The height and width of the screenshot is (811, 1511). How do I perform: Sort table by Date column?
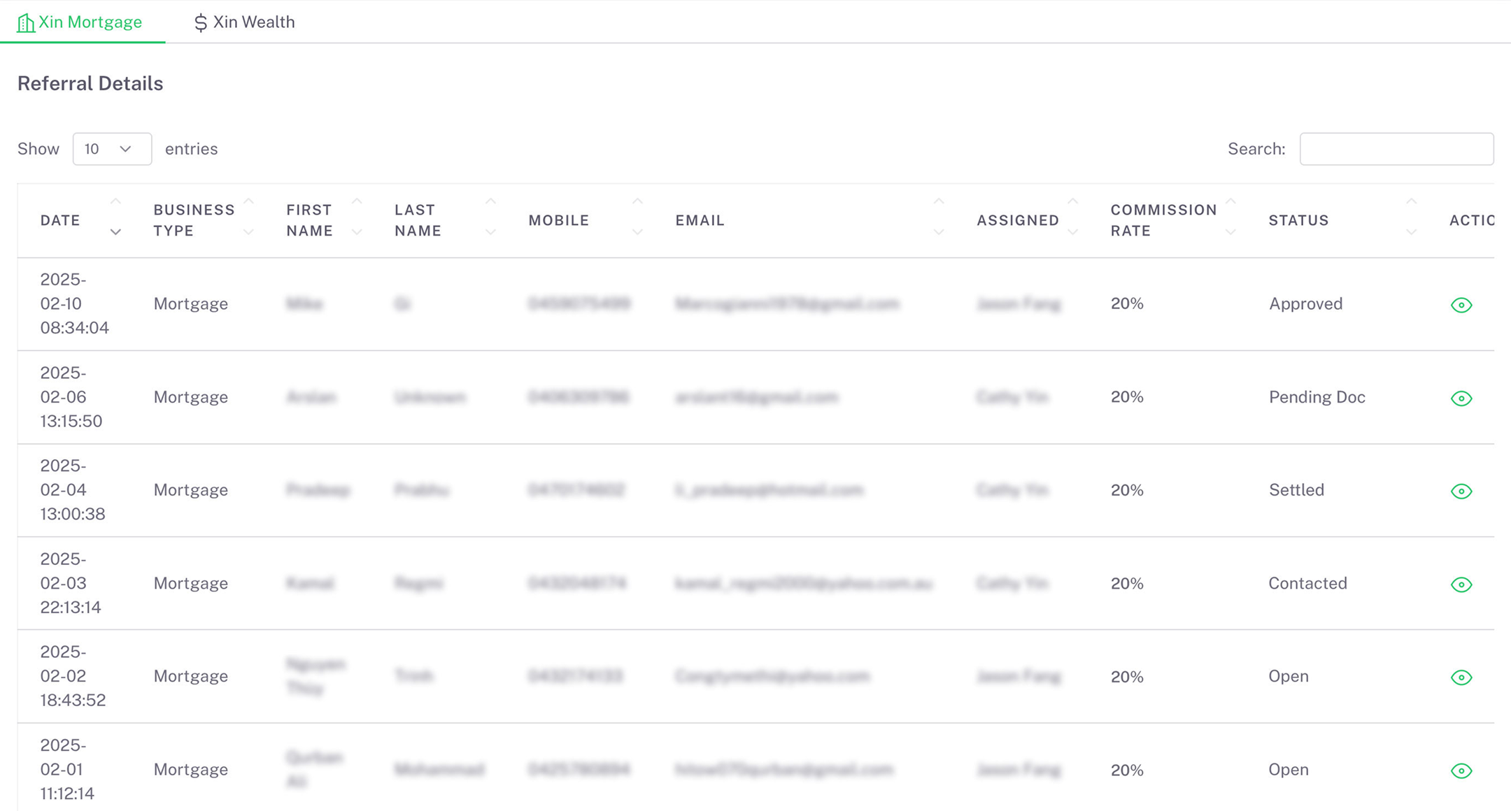coord(61,220)
